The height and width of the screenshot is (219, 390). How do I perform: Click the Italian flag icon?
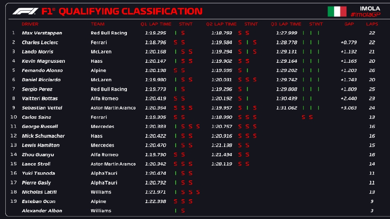(337, 11)
